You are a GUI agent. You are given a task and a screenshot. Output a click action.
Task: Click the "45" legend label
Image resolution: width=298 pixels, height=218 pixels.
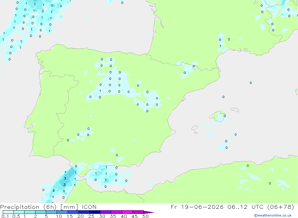135,216
